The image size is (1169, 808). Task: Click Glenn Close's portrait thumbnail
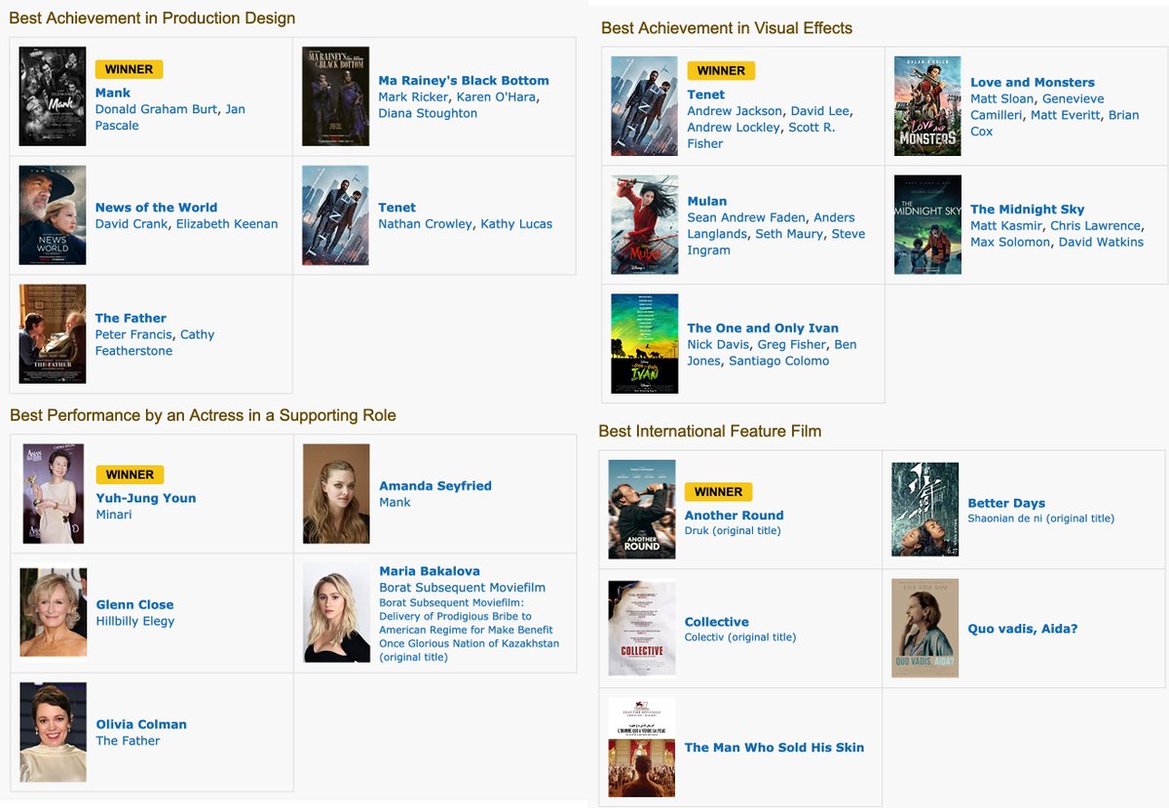tap(54, 613)
